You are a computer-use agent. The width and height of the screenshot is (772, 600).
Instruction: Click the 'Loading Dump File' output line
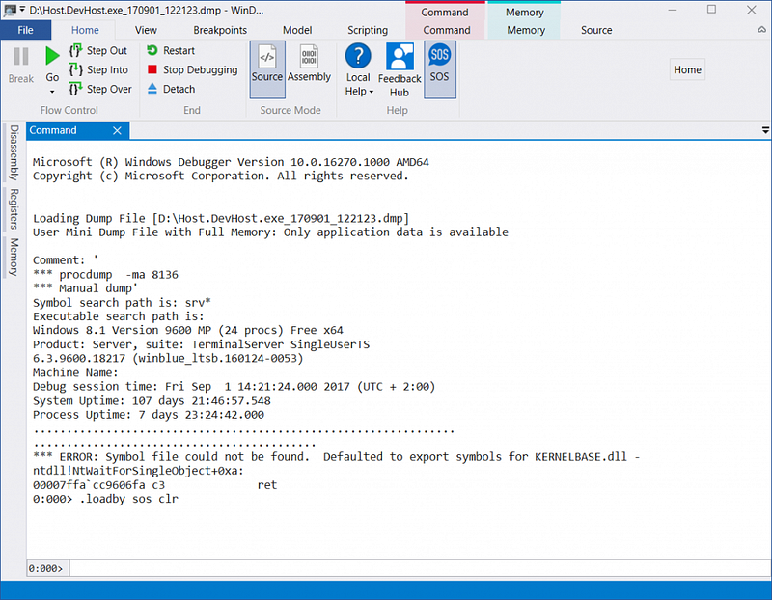coord(221,219)
